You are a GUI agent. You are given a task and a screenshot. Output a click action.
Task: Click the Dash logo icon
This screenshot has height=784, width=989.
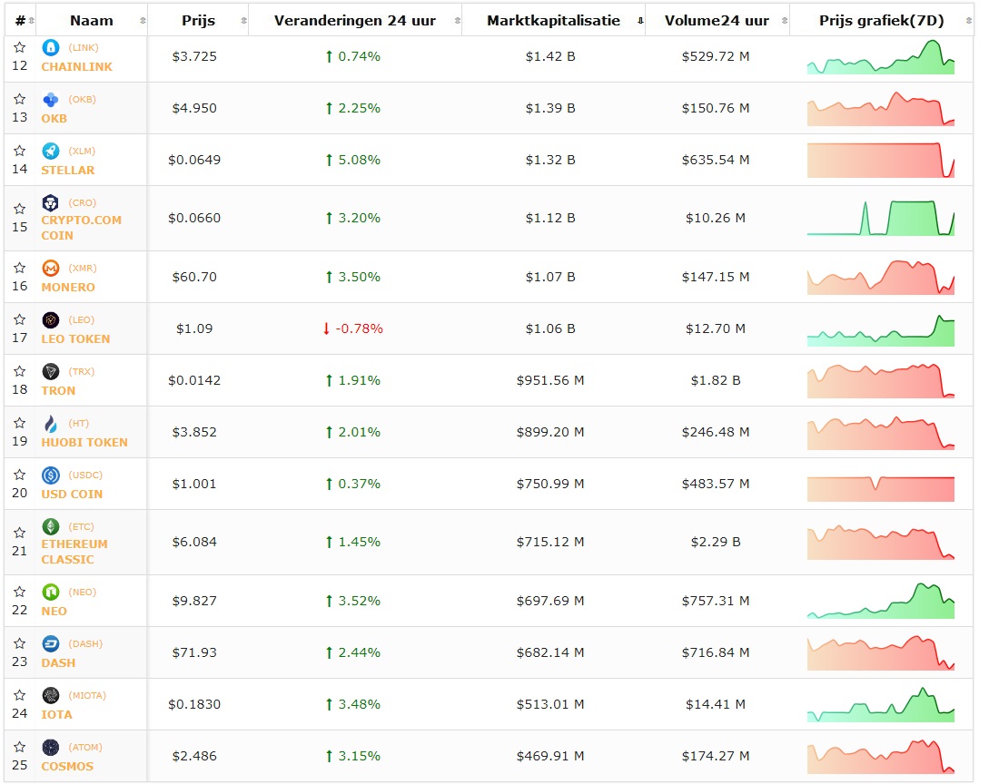[x=51, y=644]
